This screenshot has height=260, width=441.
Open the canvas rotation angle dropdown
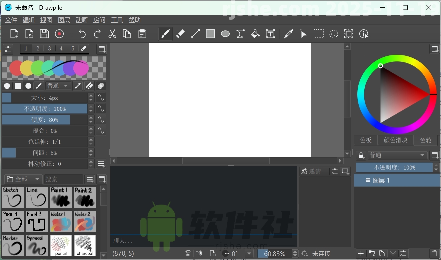click(x=249, y=253)
